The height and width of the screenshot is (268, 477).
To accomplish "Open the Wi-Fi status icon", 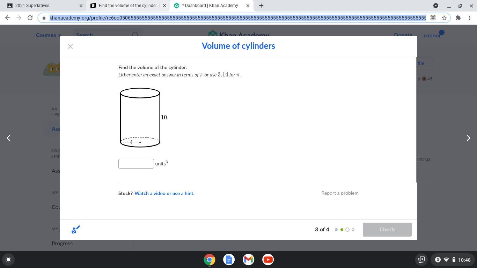I will pyautogui.click(x=446, y=260).
